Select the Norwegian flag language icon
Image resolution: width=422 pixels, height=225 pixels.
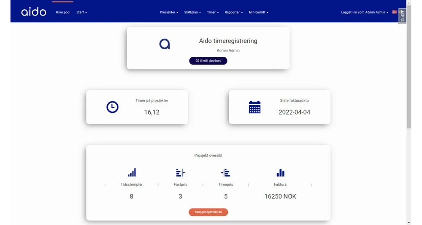pyautogui.click(x=395, y=12)
